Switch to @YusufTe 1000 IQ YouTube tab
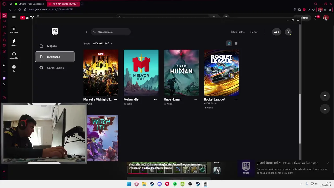The image size is (334, 188). click(63, 4)
